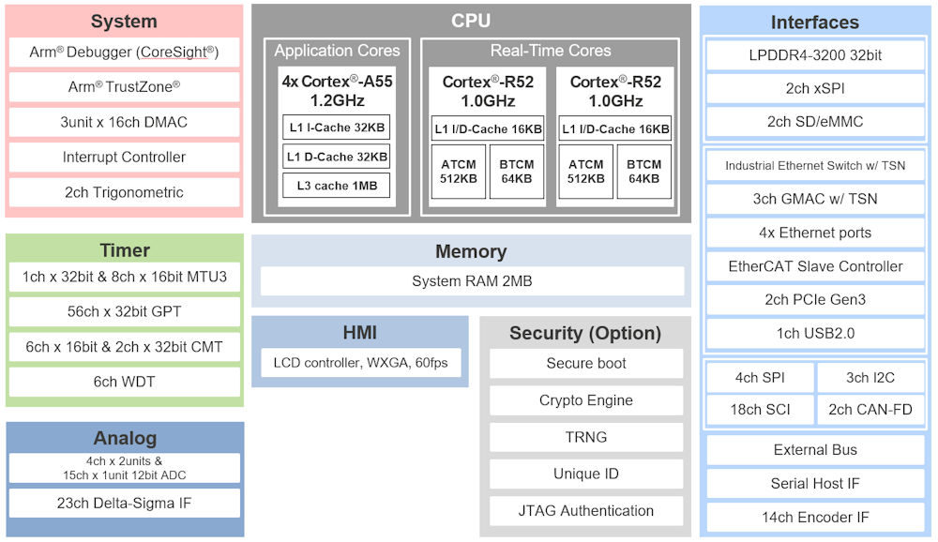
Task: Click the L3 cache 1MB box
Action: tap(337, 186)
